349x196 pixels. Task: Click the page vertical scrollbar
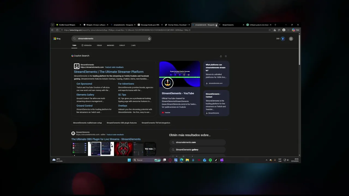point(300,50)
